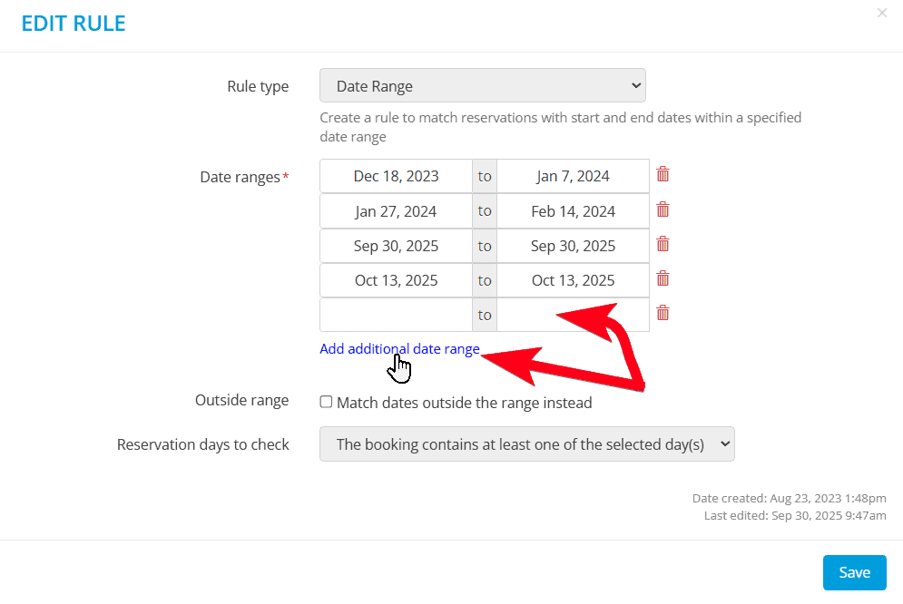Click Add additional date range
The height and width of the screenshot is (604, 903).
coord(399,348)
